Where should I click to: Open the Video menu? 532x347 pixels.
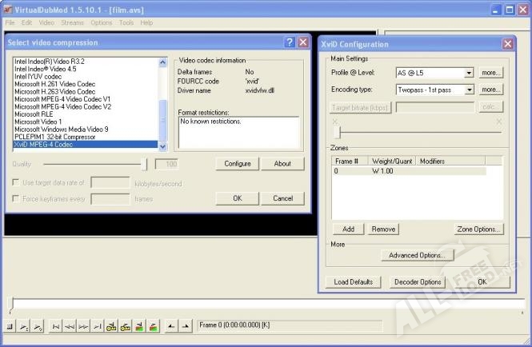pyautogui.click(x=46, y=22)
